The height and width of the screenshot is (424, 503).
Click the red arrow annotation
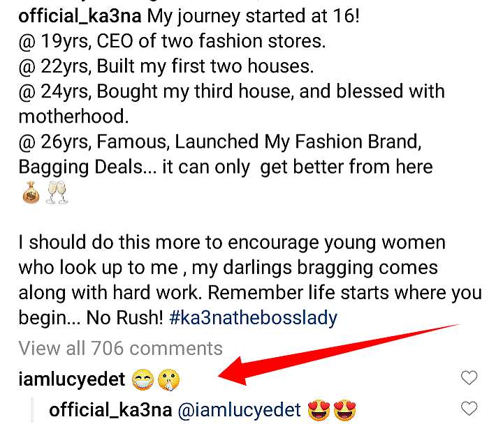click(335, 354)
